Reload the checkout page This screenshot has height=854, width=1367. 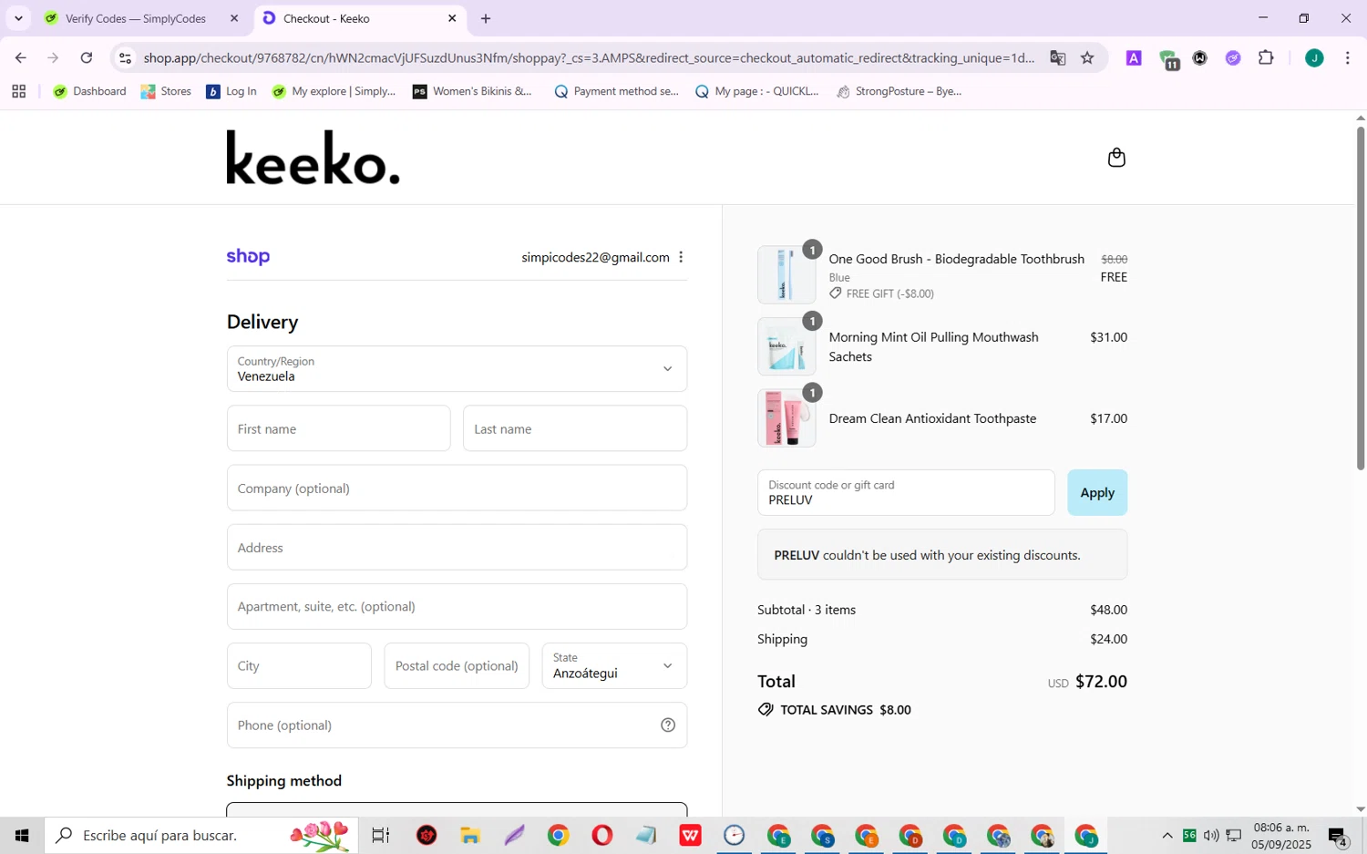click(x=86, y=57)
